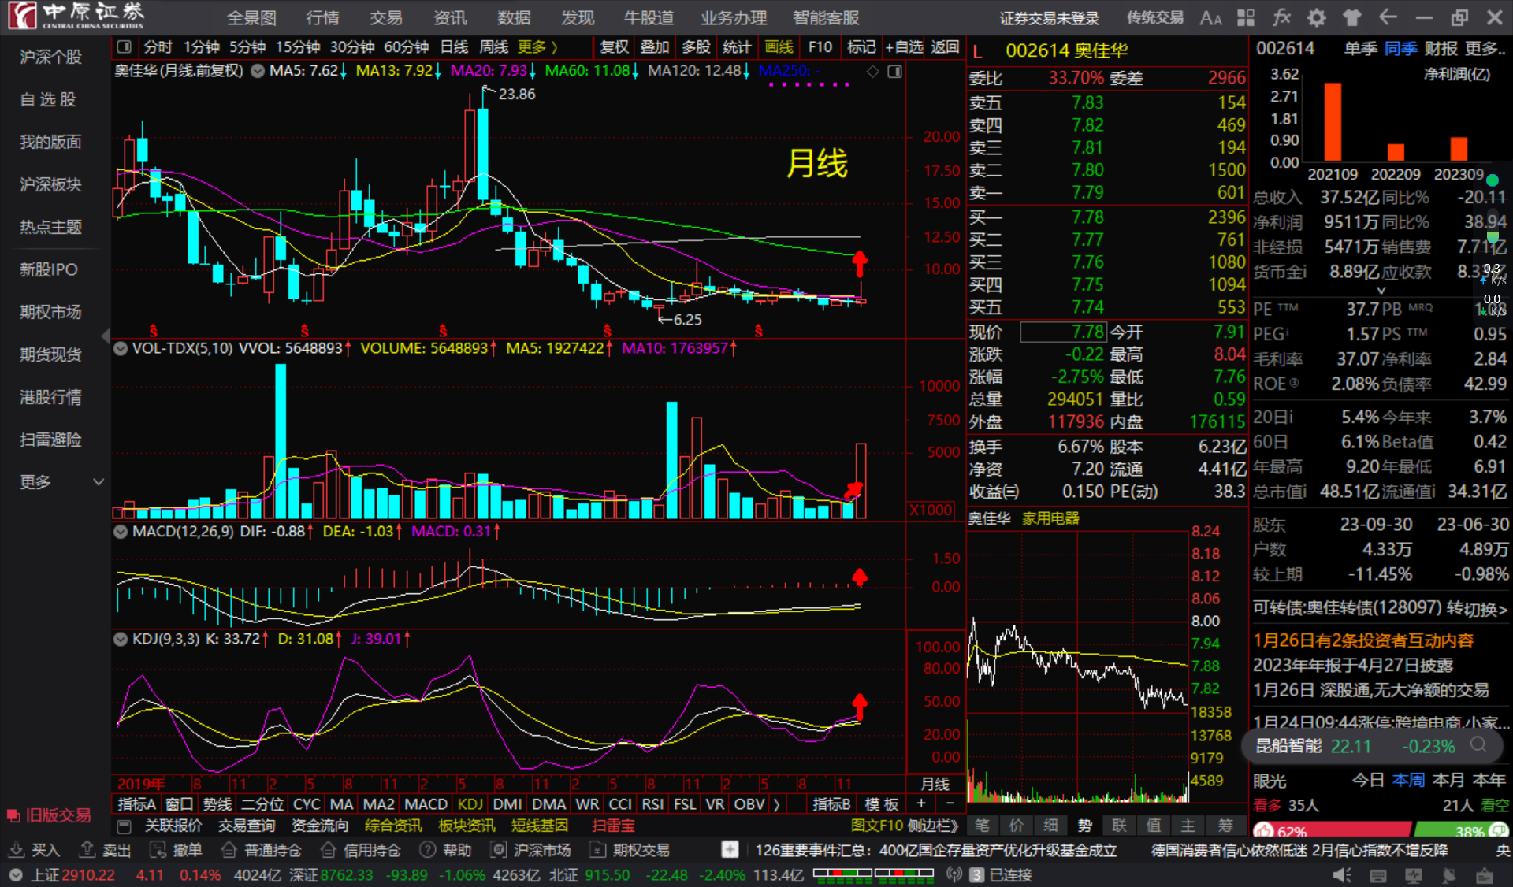1513x887 pixels.
Task: Click the satellite dish icon in status bar
Action: [x=1449, y=875]
